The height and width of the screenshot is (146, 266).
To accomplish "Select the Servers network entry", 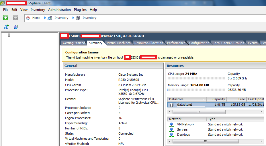I will tap(182, 129).
